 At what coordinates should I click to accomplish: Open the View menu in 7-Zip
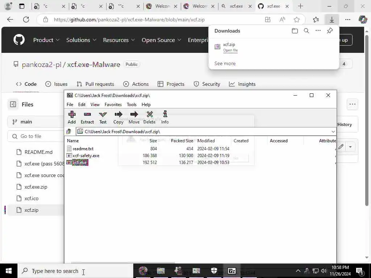click(x=95, y=105)
